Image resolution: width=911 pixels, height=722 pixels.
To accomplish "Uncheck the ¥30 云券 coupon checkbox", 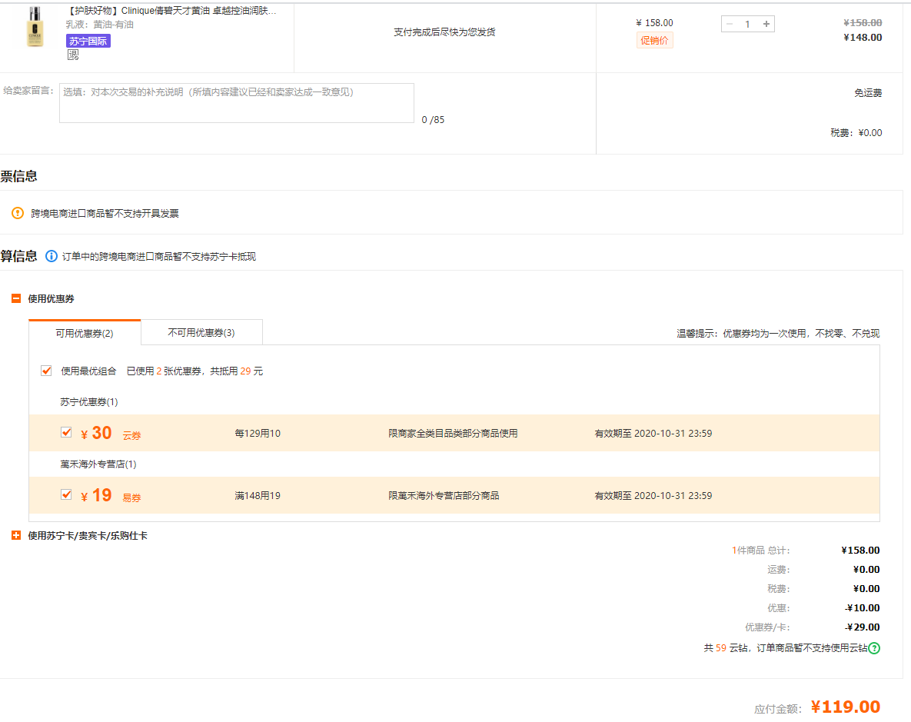I will [x=66, y=432].
